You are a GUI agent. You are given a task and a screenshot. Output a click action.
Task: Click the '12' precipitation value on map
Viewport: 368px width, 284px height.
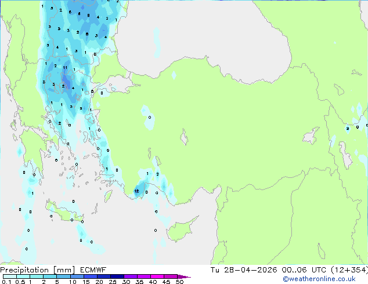click(x=136, y=191)
